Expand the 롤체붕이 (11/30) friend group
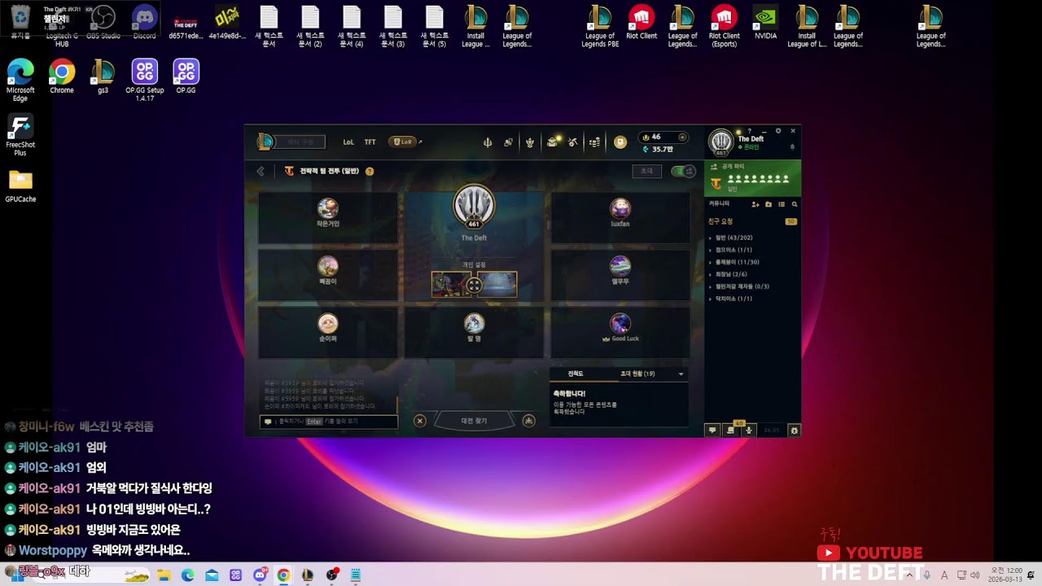 [737, 262]
